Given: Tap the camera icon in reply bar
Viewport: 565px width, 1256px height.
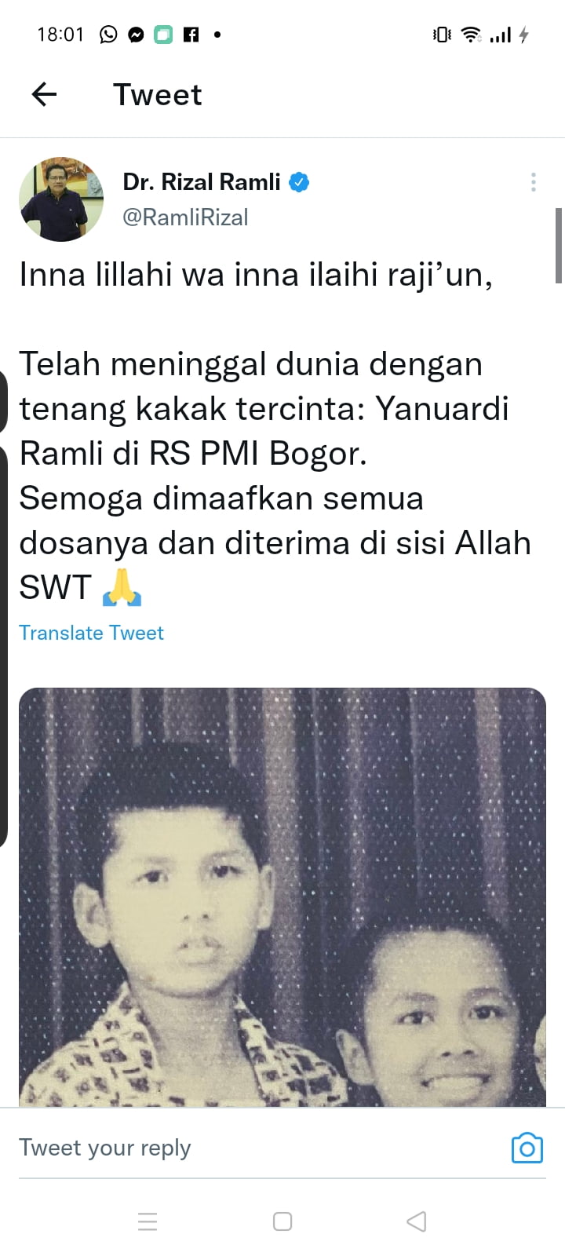Looking at the screenshot, I should click(x=527, y=1148).
